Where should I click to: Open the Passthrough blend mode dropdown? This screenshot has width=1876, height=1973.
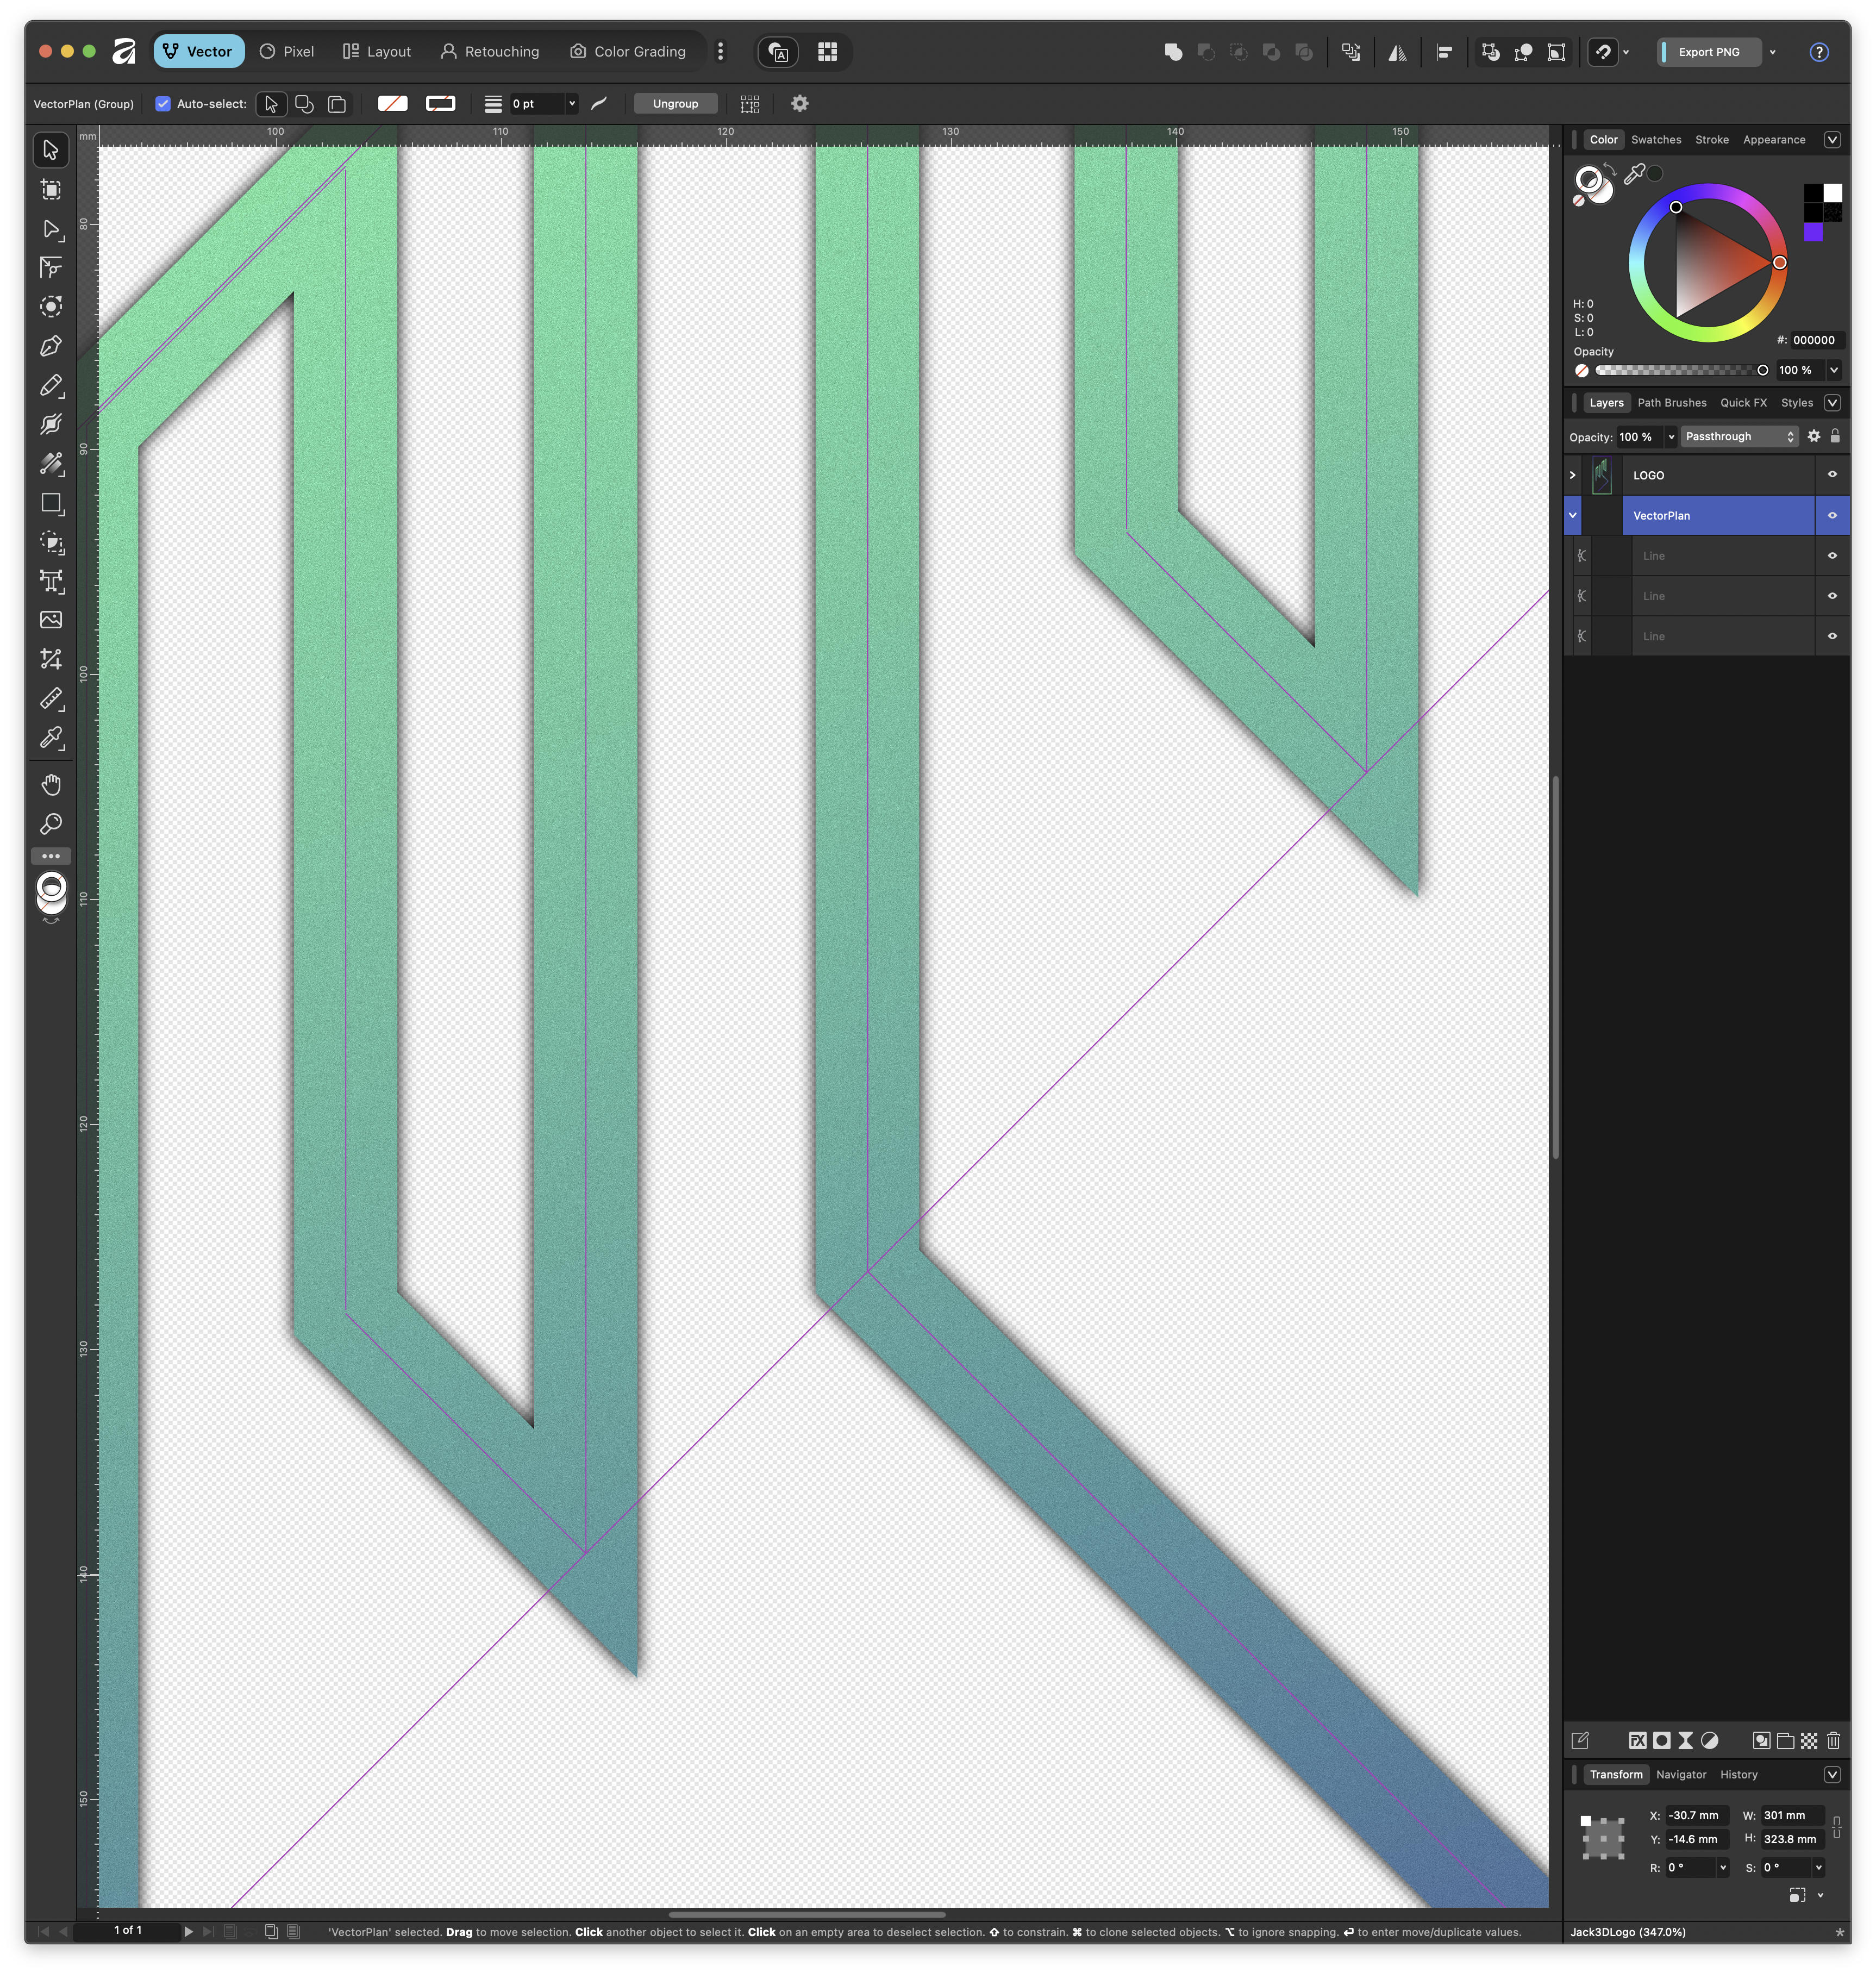tap(1739, 437)
